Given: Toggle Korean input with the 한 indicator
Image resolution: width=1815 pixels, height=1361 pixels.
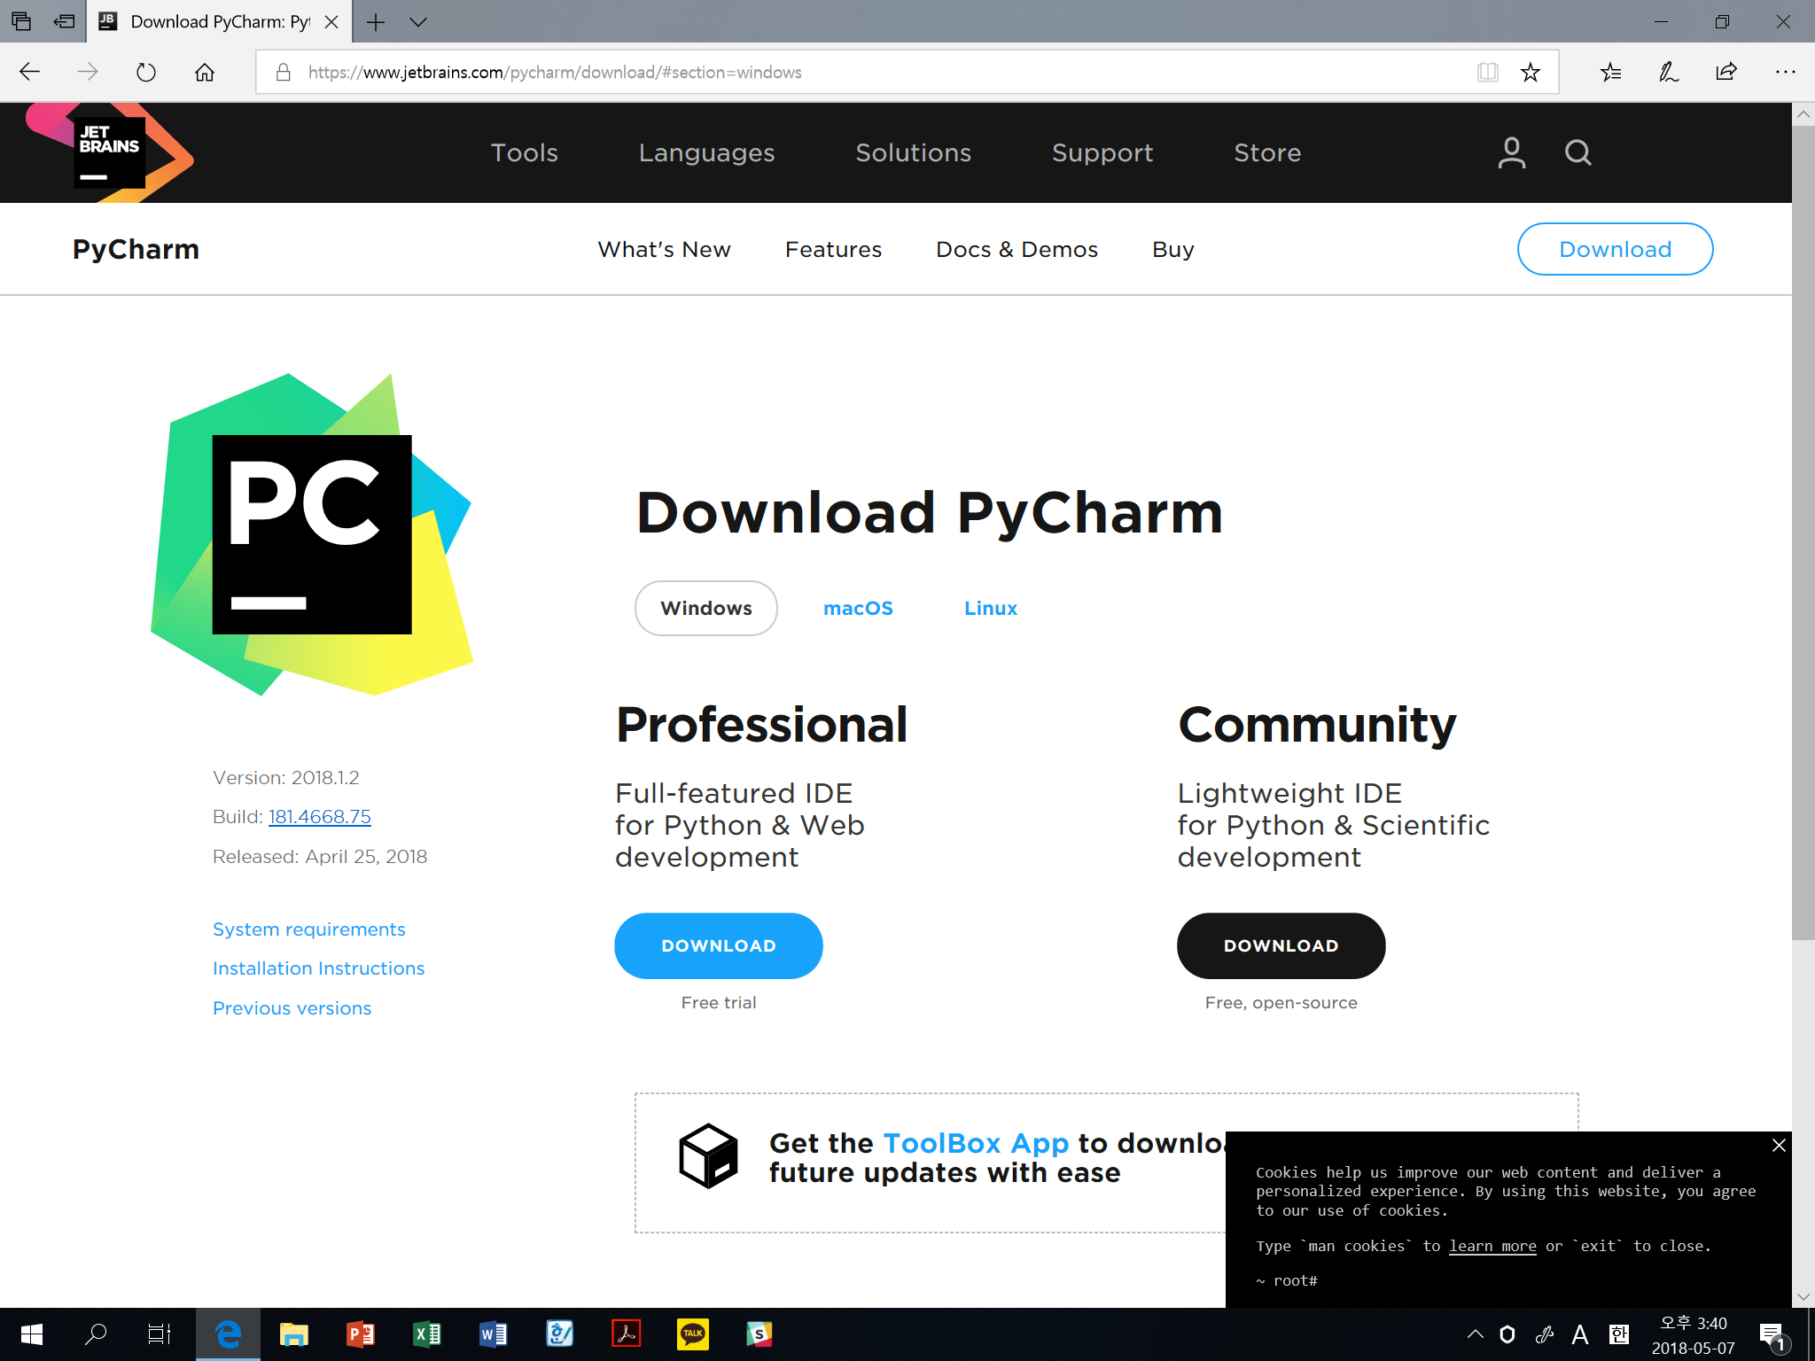Looking at the screenshot, I should pos(1618,1334).
